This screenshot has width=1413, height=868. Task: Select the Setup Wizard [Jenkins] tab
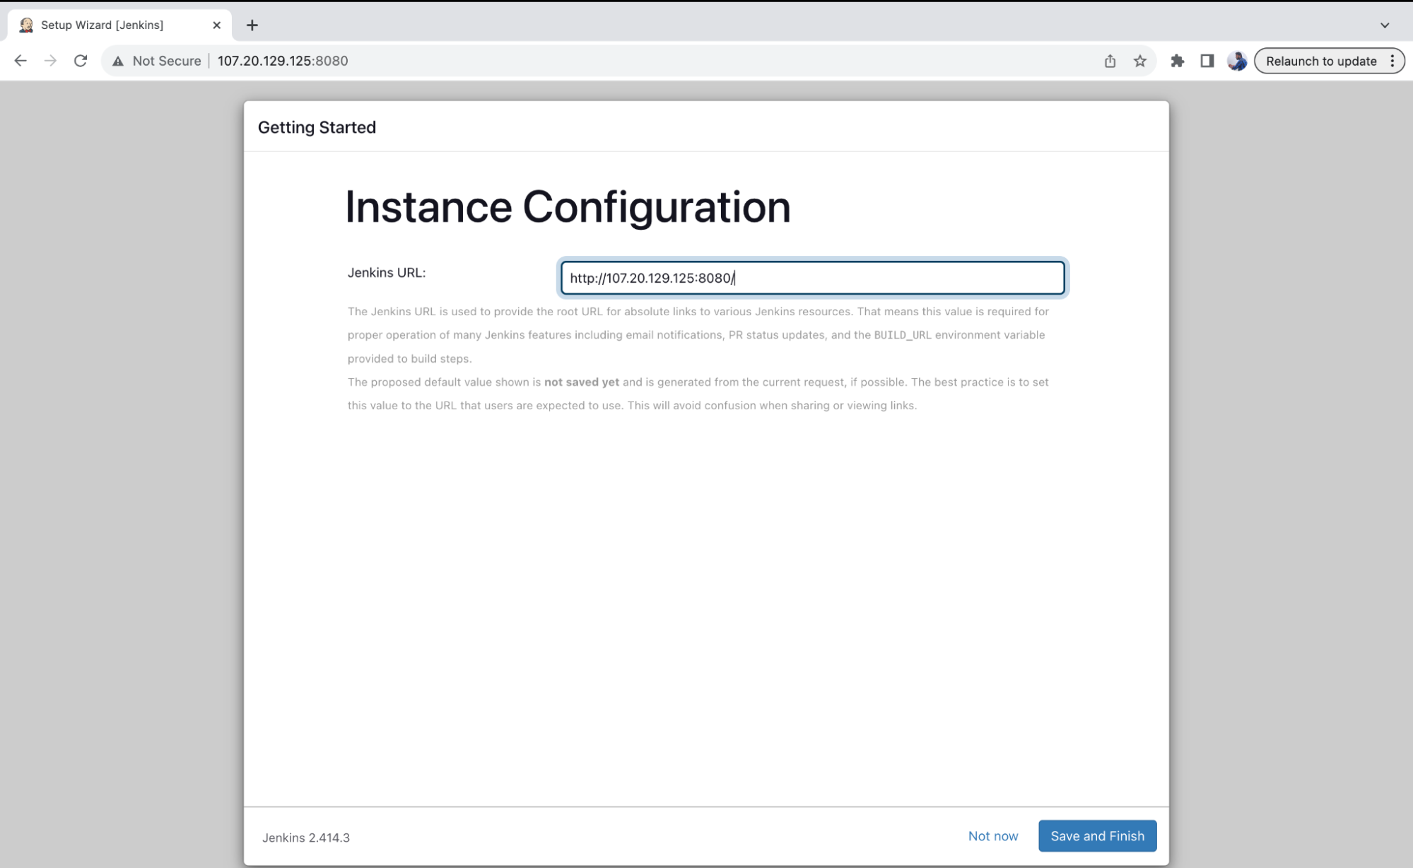(x=102, y=25)
